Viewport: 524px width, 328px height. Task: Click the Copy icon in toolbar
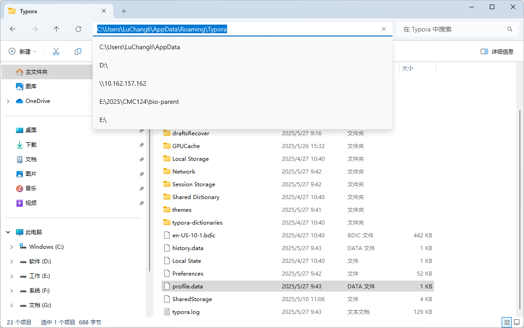pyautogui.click(x=78, y=51)
